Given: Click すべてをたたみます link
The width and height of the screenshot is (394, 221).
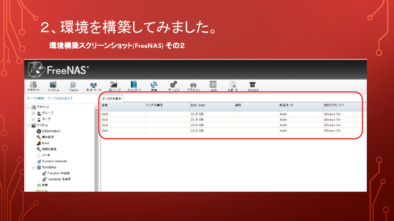Looking at the screenshot, I should pyautogui.click(x=60, y=99).
